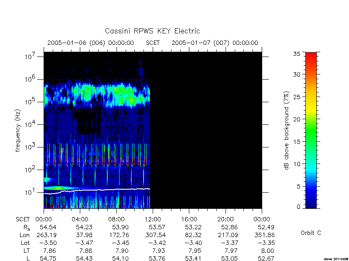Screen dimensions: 349x261
Task: Click the time axis label '20:00'
Action: 226,220
